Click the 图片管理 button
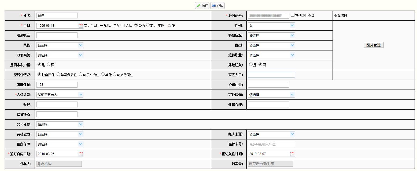The width and height of the screenshot is (417, 171). pyautogui.click(x=374, y=45)
